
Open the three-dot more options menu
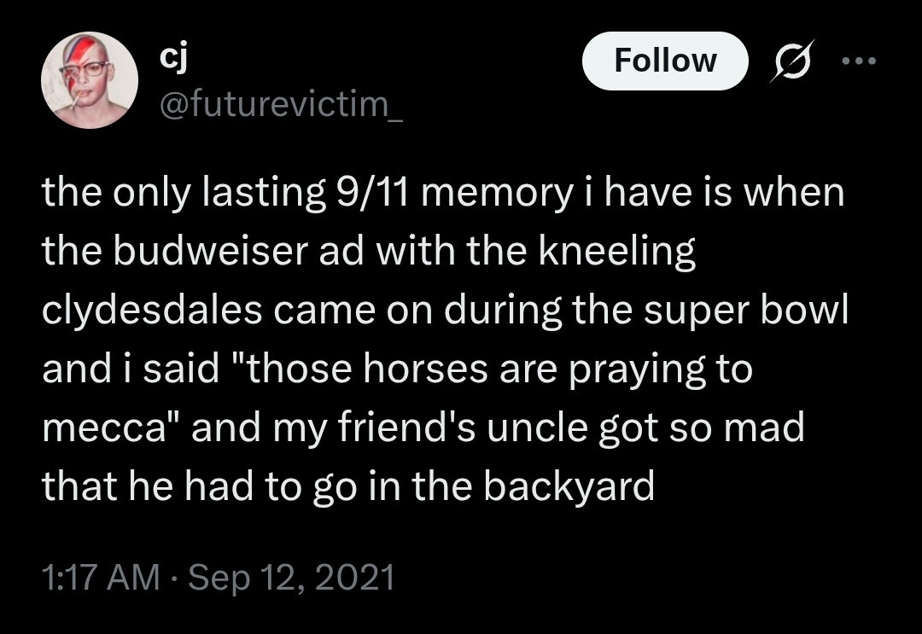click(x=858, y=61)
